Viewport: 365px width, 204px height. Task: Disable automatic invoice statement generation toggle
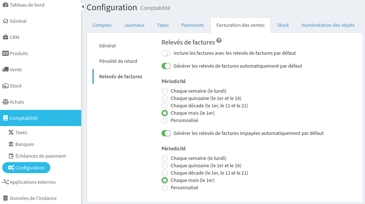(x=166, y=66)
